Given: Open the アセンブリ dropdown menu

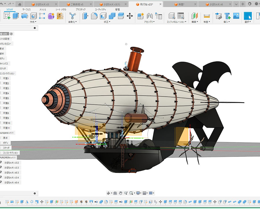Looking at the screenshot, I should [149, 22].
